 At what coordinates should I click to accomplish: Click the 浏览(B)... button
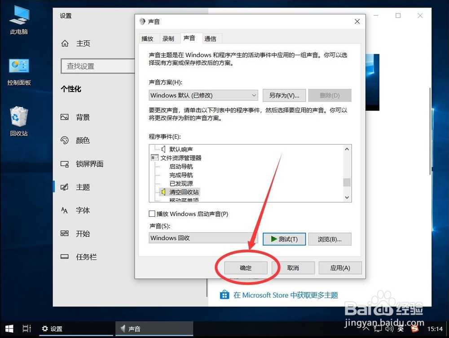click(330, 239)
